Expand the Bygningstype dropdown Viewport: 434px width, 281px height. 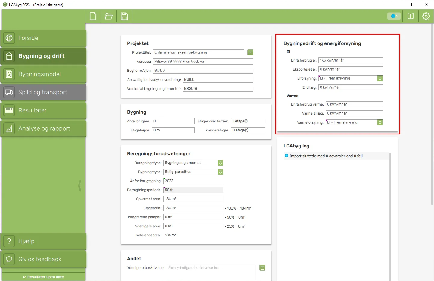tap(193, 172)
